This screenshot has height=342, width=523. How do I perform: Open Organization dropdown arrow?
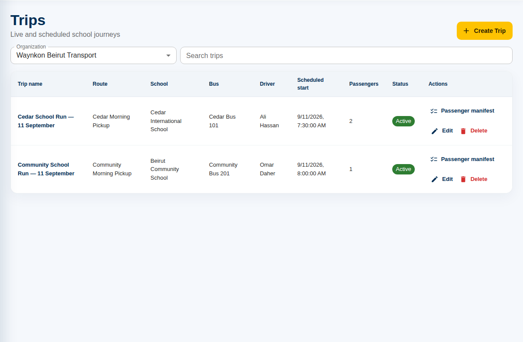click(x=168, y=55)
